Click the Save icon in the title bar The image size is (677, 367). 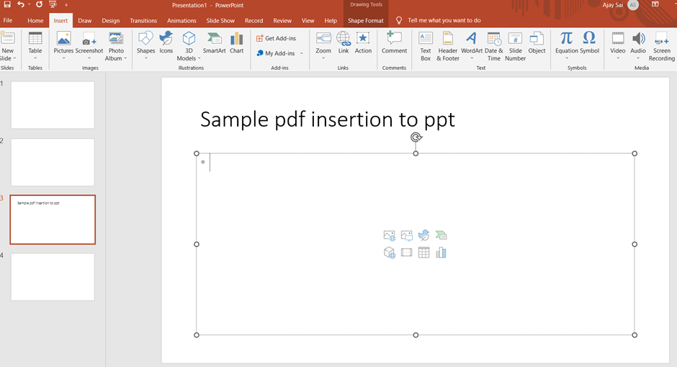[7, 4]
